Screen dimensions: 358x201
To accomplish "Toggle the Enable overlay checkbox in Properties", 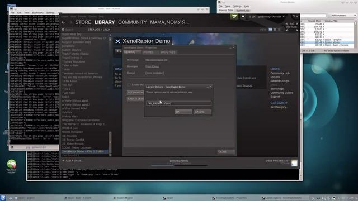I will click(129, 85).
